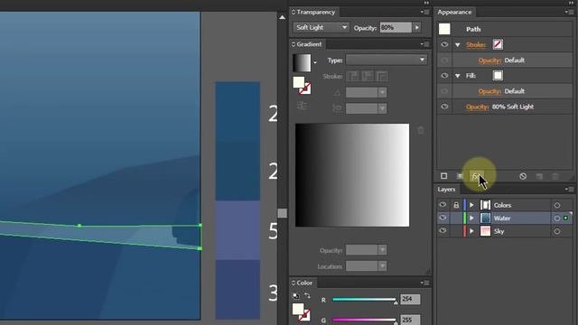Click Add New Fill icon in Appearance
The image size is (578, 325).
(x=460, y=176)
